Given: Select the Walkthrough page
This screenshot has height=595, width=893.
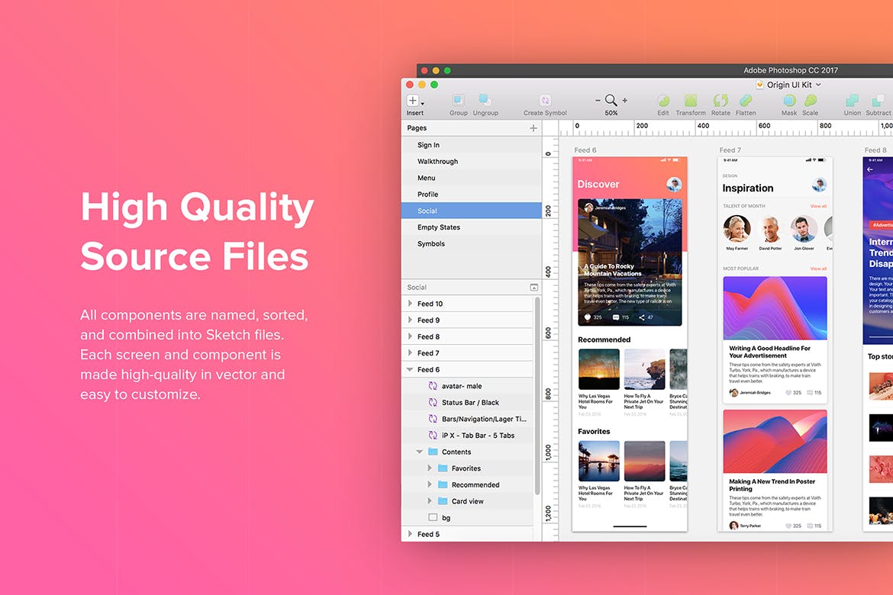Looking at the screenshot, I should tap(437, 161).
